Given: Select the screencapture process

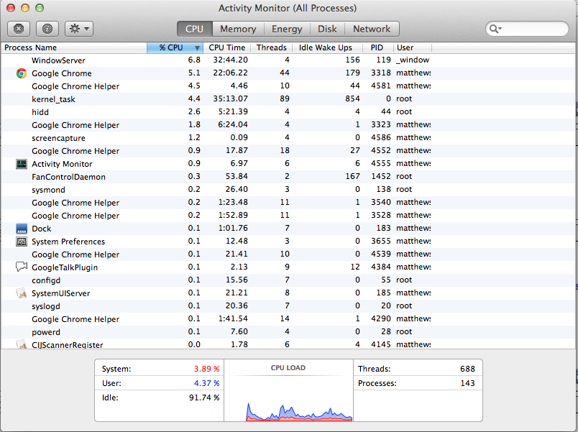Looking at the screenshot, I should point(289,138).
